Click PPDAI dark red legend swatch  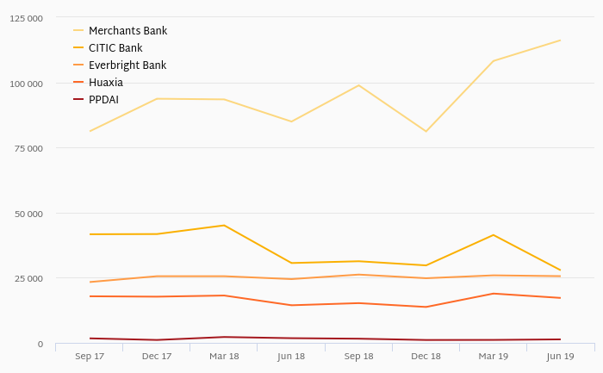pos(78,99)
